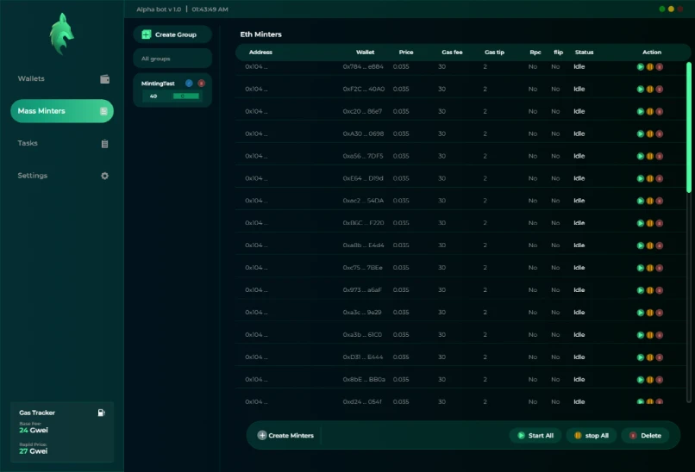The image size is (695, 472).
Task: Delete the MintingTest group red icon
Action: pos(201,84)
